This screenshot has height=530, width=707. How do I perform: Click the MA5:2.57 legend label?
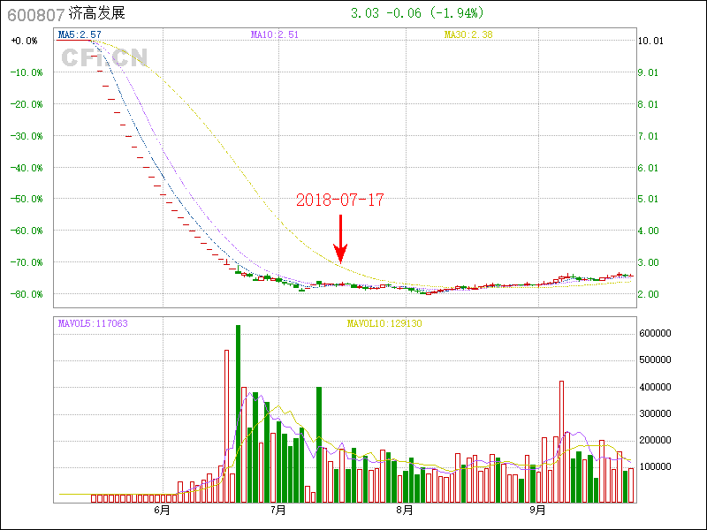80,34
